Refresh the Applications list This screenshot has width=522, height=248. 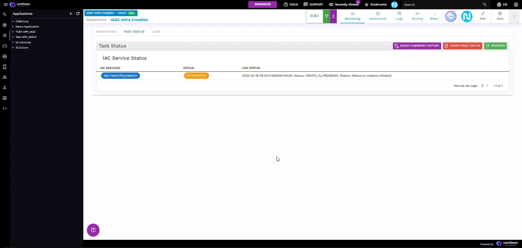point(78,14)
